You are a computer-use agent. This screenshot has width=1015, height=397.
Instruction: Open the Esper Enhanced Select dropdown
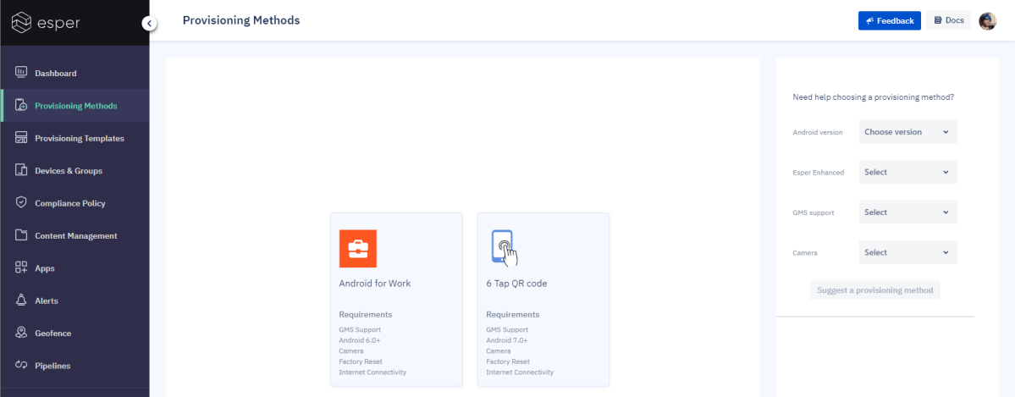(907, 173)
